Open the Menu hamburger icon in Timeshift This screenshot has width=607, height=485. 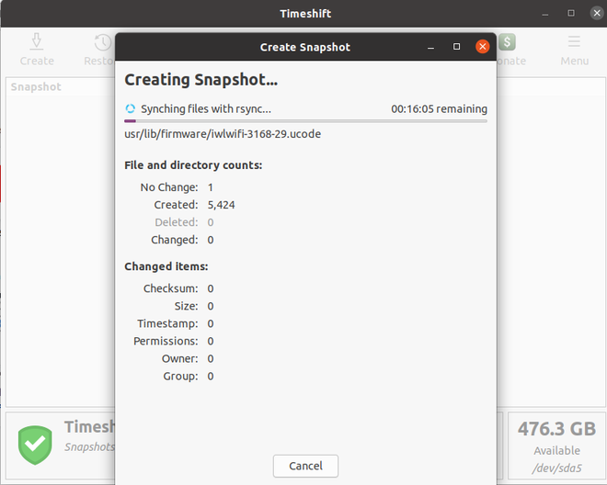coord(574,41)
